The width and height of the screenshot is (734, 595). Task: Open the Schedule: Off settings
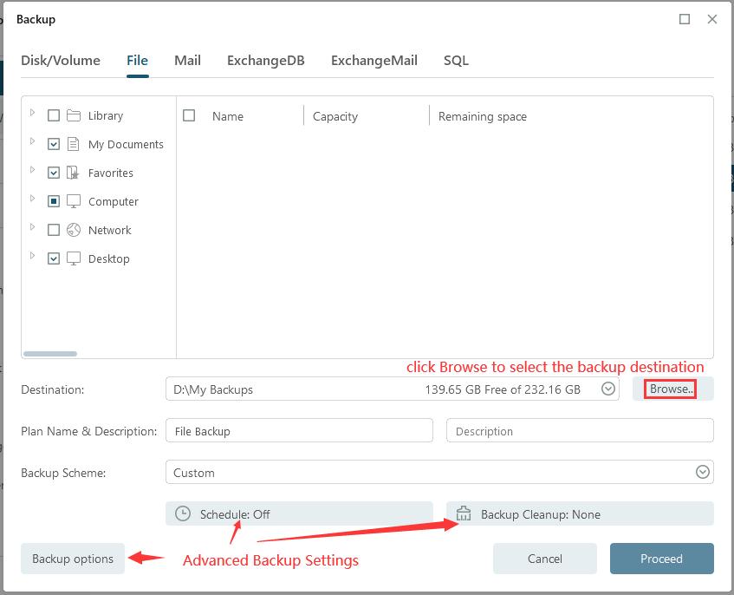click(x=299, y=513)
